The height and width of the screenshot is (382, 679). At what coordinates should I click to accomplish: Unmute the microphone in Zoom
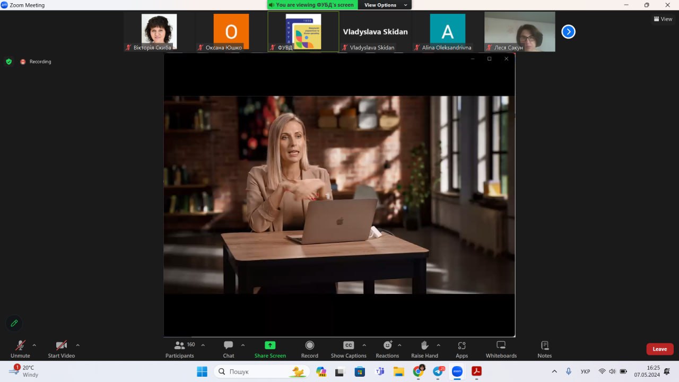pos(20,350)
